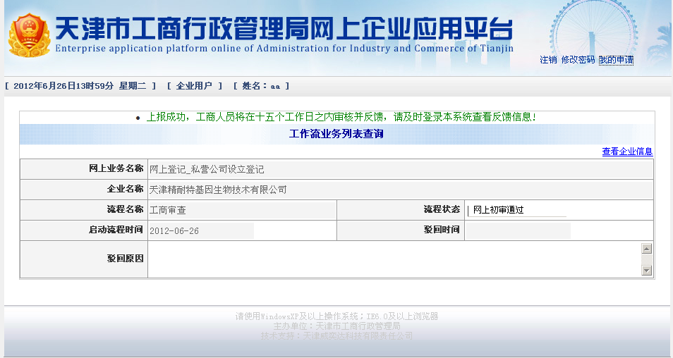
Task: Click the 注销 logout link
Action: tap(548, 60)
